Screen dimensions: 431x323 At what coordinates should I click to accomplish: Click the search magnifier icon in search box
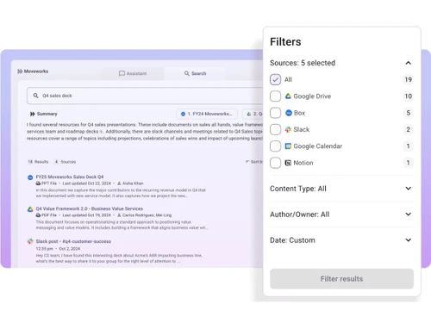point(35,96)
